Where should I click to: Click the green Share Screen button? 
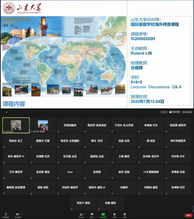[x=103, y=215]
